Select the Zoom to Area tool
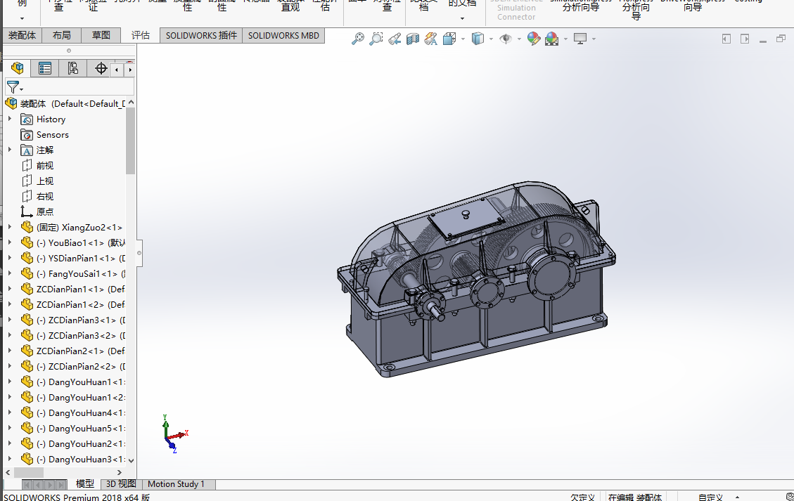 pyautogui.click(x=376, y=39)
